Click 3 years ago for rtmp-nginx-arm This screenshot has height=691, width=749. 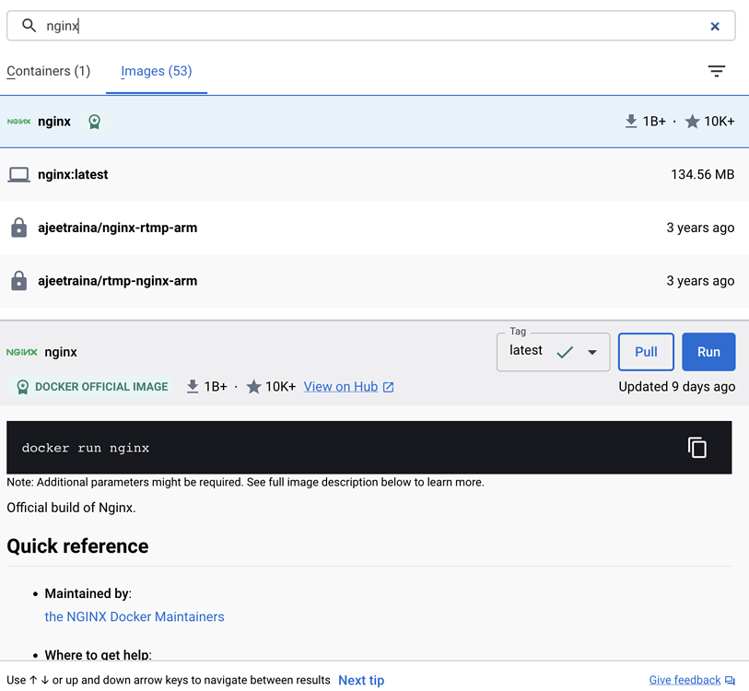[700, 280]
